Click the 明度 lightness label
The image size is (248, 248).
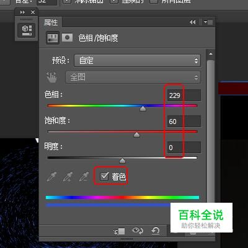coord(53,147)
